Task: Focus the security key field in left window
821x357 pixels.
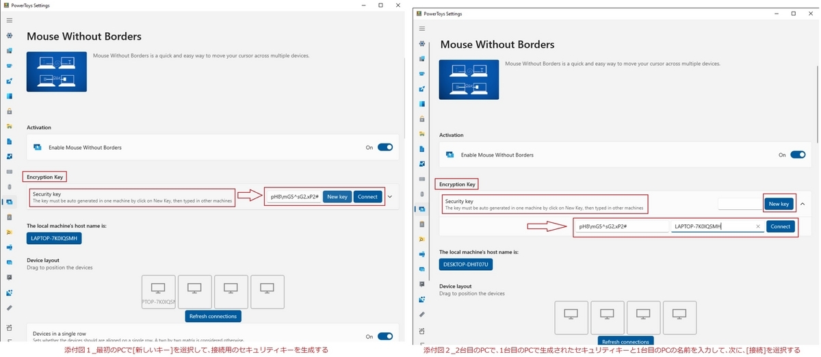Action: [x=294, y=196]
